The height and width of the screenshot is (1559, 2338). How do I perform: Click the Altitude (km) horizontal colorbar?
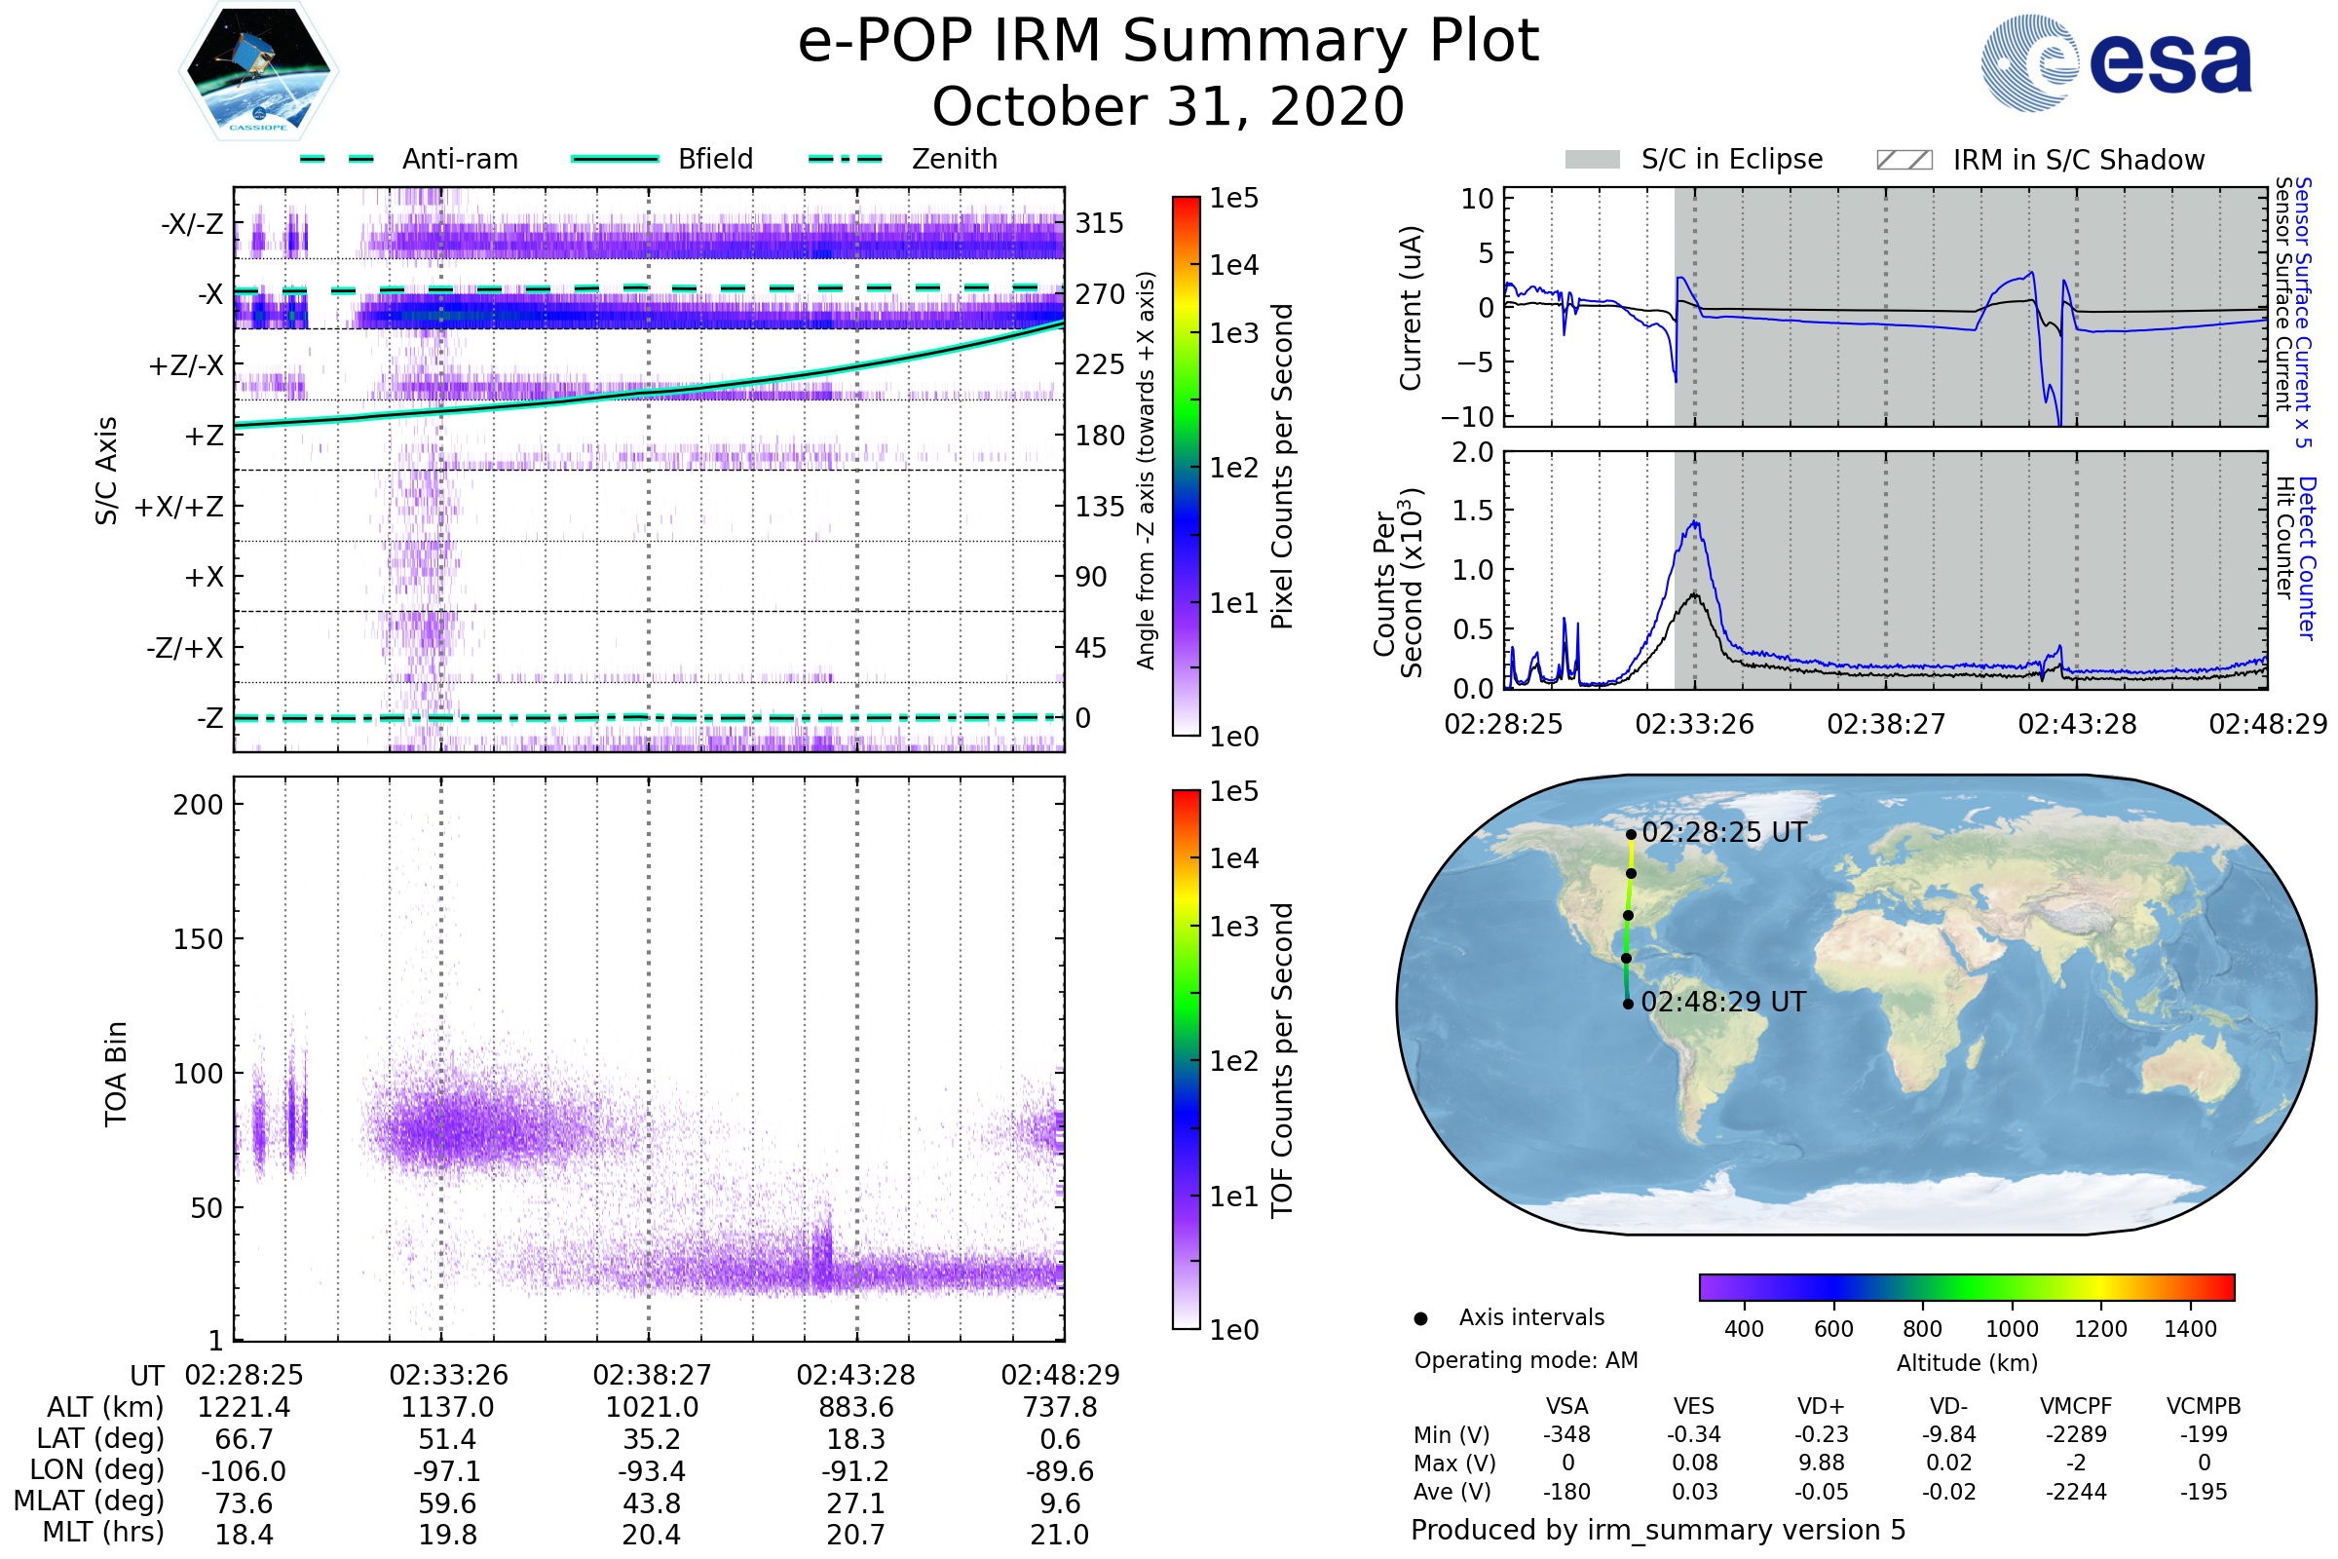(1966, 1287)
